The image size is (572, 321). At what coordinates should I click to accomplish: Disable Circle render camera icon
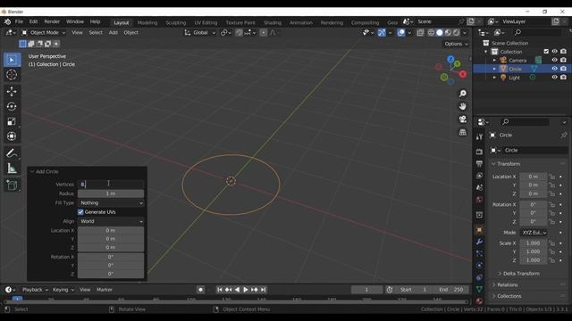point(563,69)
